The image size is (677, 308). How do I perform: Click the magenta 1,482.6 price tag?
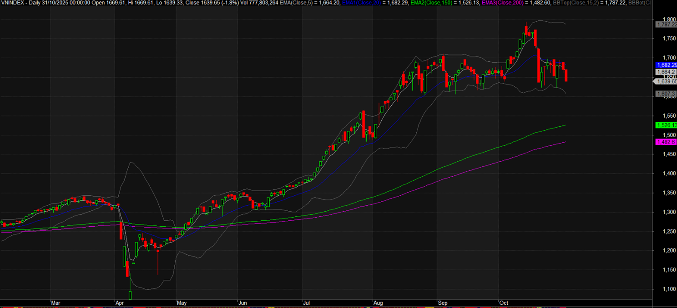click(666, 142)
